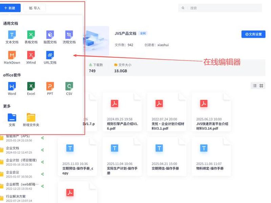
Task: Click share icon beside 企业文档
Action: [x=42, y=150]
